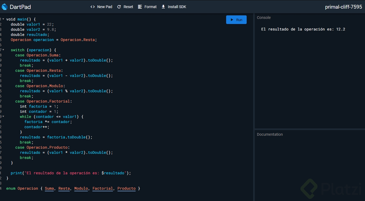
Task: Click Factorial in the enum declaration
Action: (103, 188)
